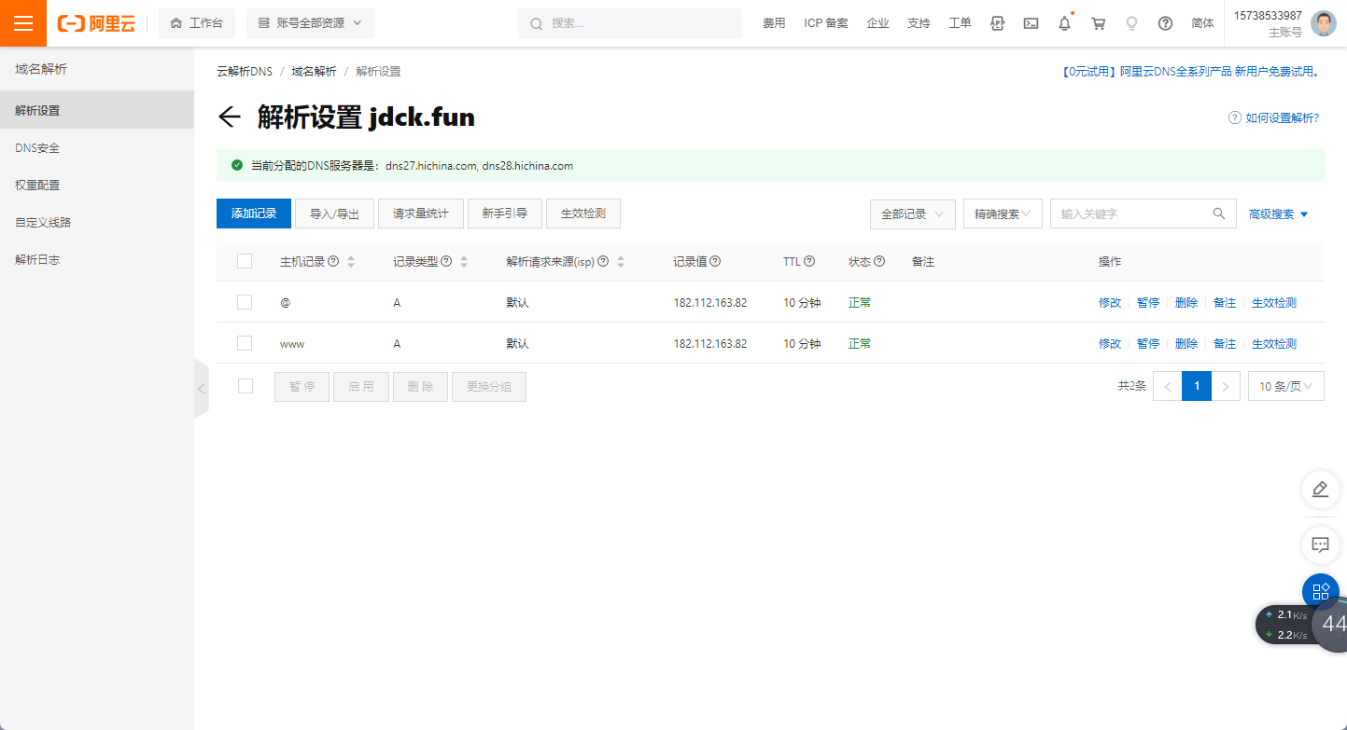Image resolution: width=1347 pixels, height=730 pixels.
Task: Click the blue 添加记录 button
Action: (x=254, y=213)
